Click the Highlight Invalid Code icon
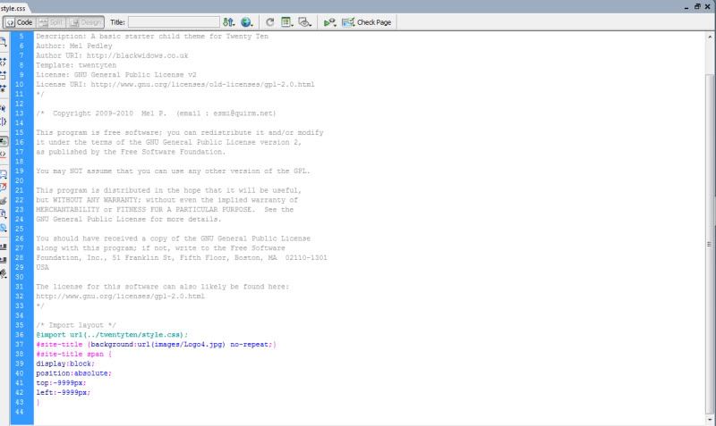Screen dimensions: 716x426 pos(4,155)
